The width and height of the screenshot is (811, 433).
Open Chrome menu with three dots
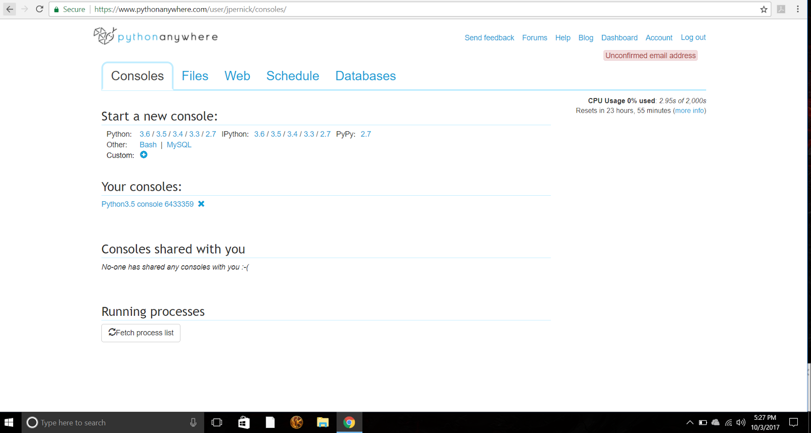pyautogui.click(x=798, y=9)
